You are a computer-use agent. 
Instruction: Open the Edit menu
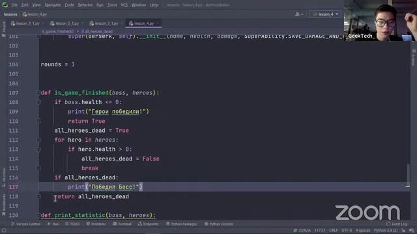(25, 5)
